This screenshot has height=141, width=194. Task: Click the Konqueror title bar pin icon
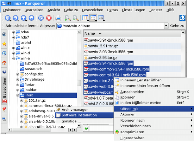[9, 3]
